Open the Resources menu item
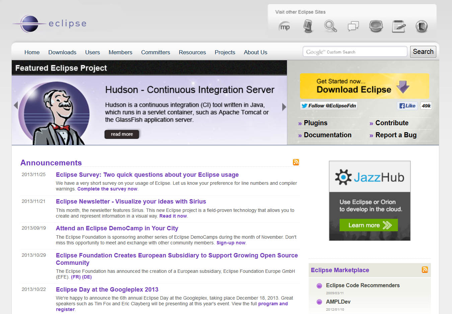The image size is (452, 314). [x=192, y=52]
